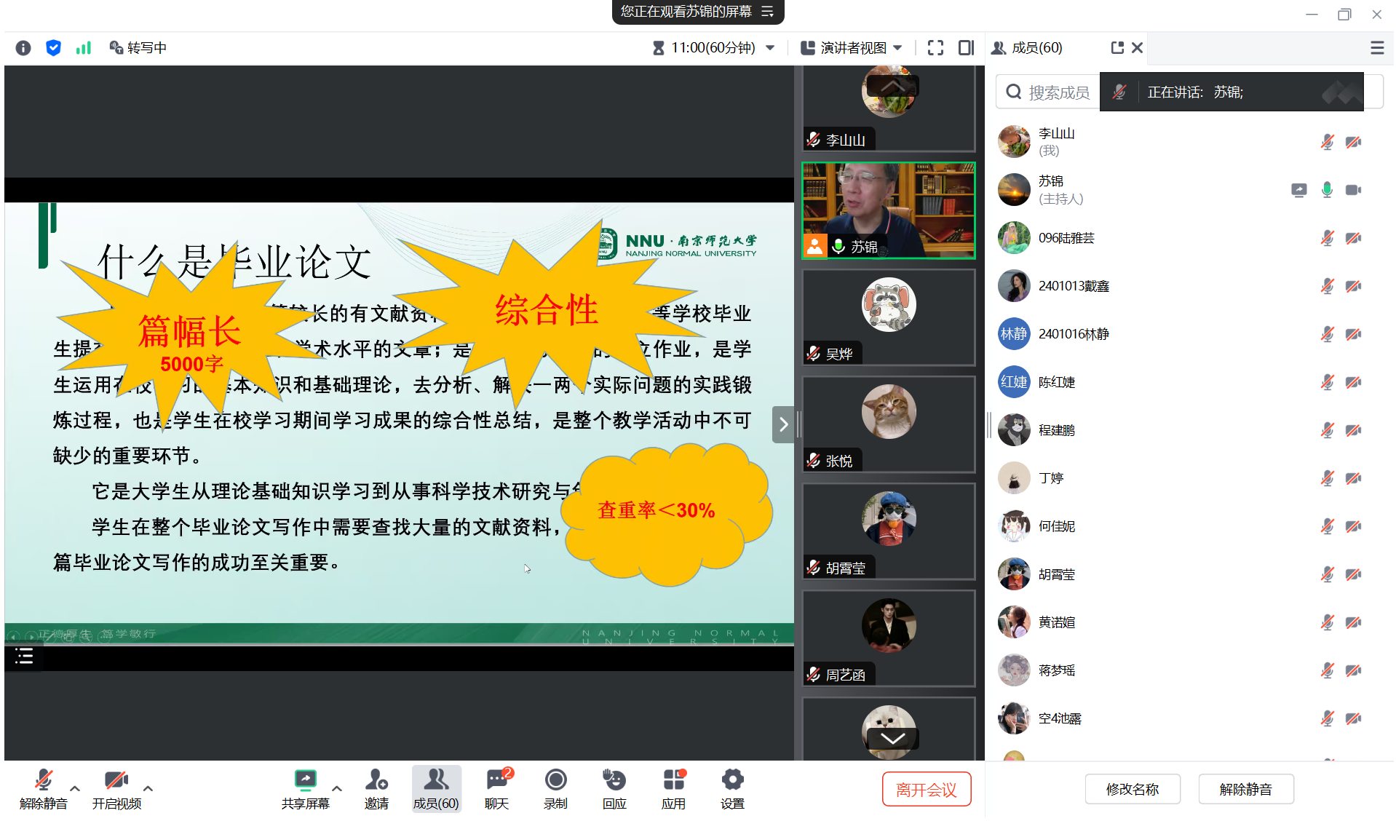Open the Record (录制) tool
This screenshot has height=821, width=1396.
coord(555,788)
